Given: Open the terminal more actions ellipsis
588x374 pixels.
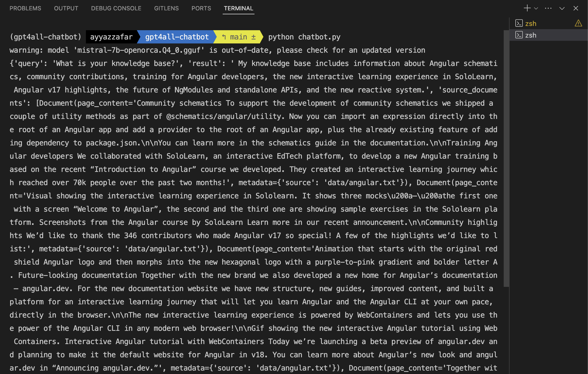Looking at the screenshot, I should click(x=548, y=8).
